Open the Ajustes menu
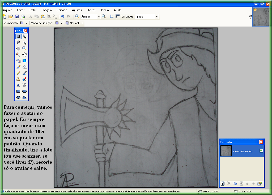Viewport: 272px width, 195px height. coord(77,10)
